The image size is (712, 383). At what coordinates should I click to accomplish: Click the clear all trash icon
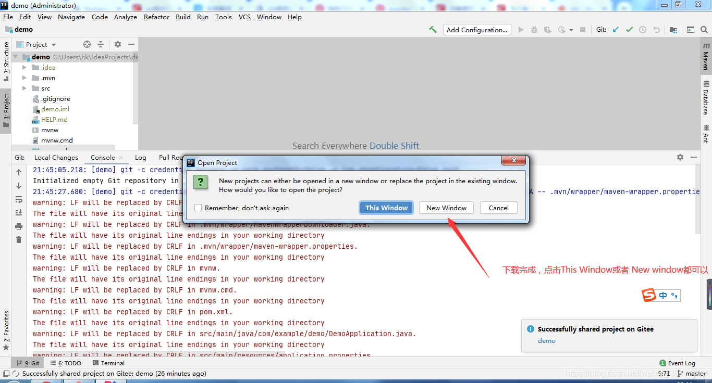pyautogui.click(x=19, y=240)
